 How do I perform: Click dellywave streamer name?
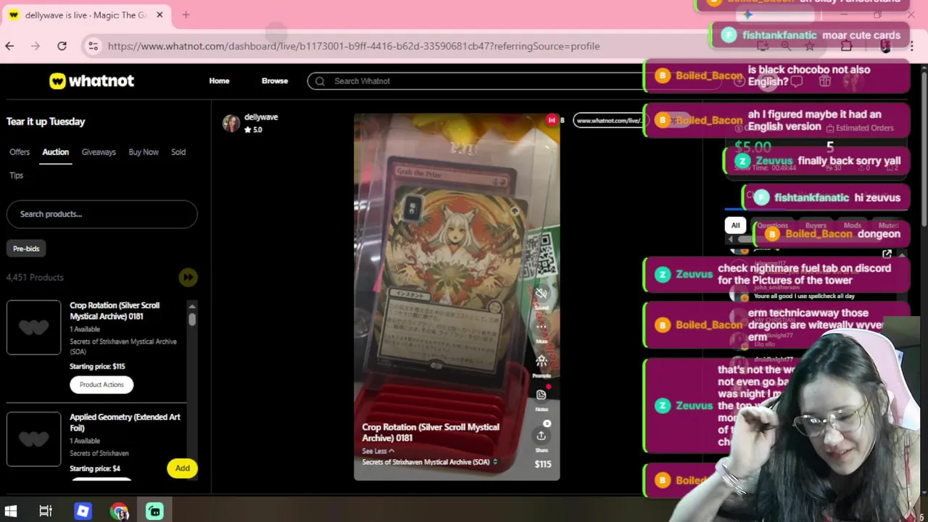(261, 117)
